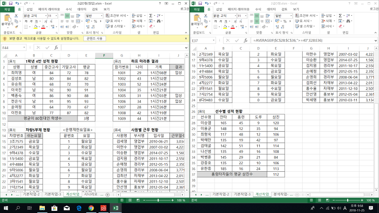
Task: Toggle left align in left Excel window
Action: click(62, 21)
